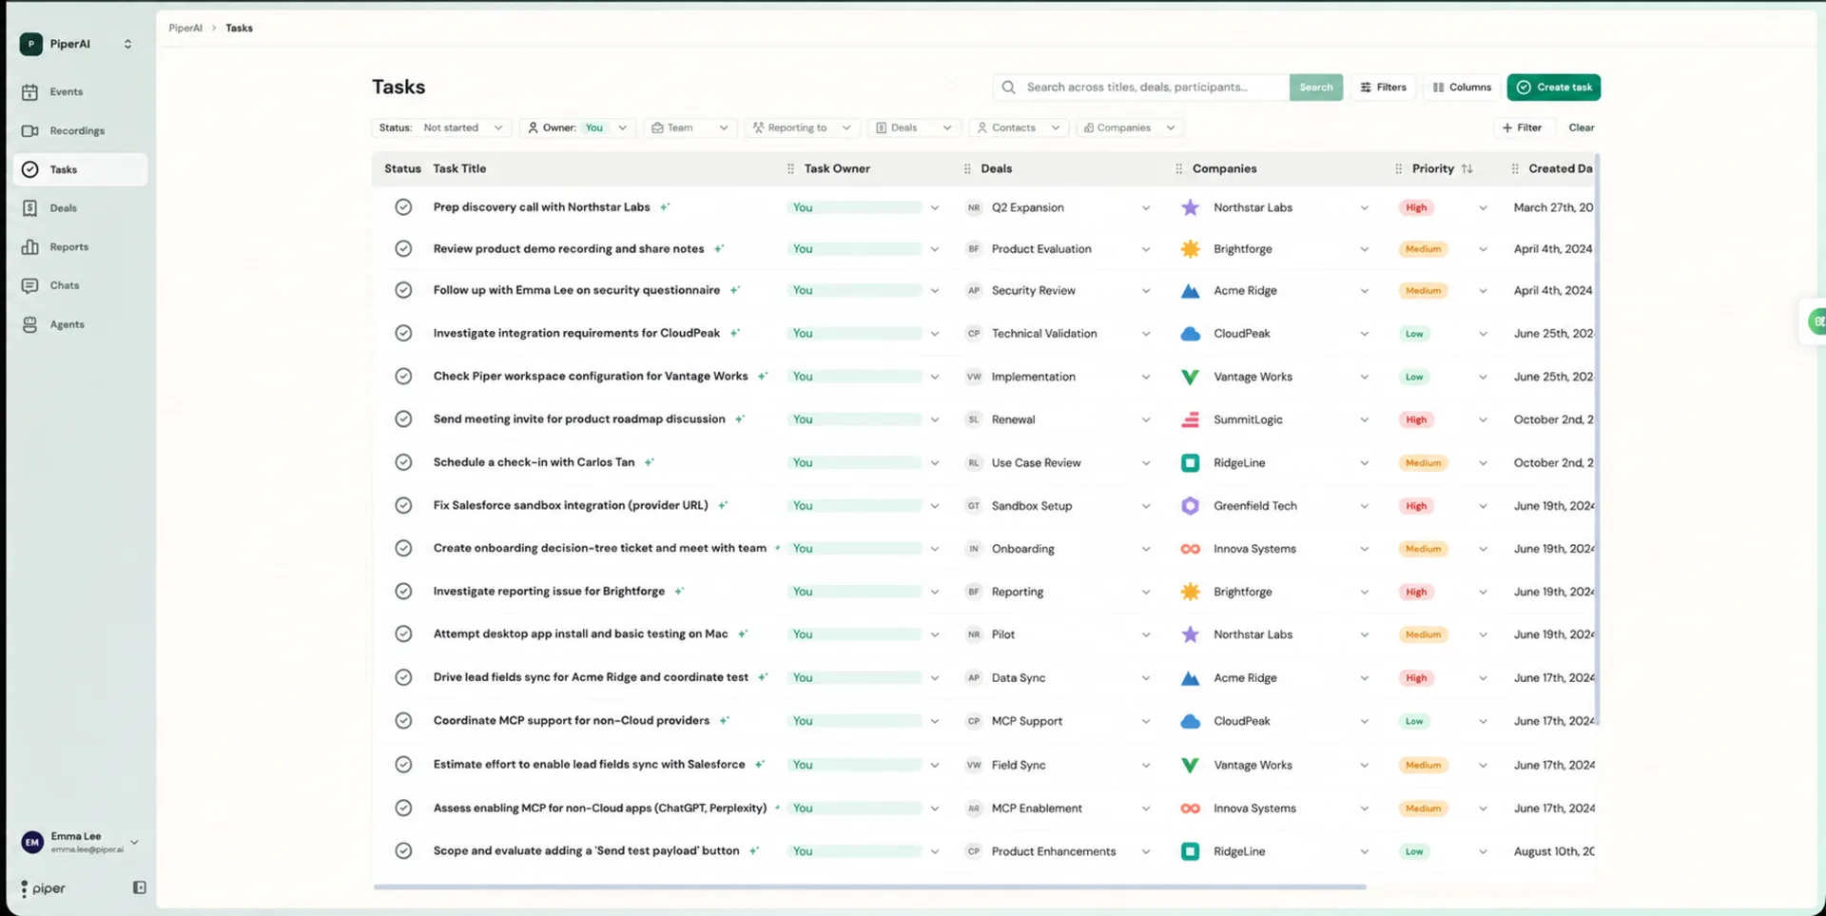Open the Status Not started filter dropdown

442,127
